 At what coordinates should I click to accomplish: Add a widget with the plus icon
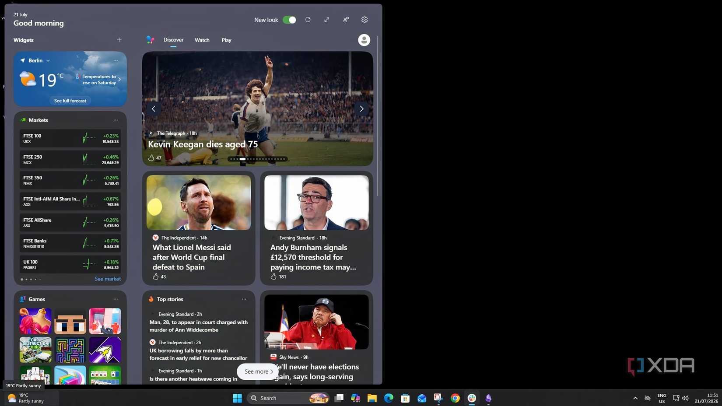(119, 40)
